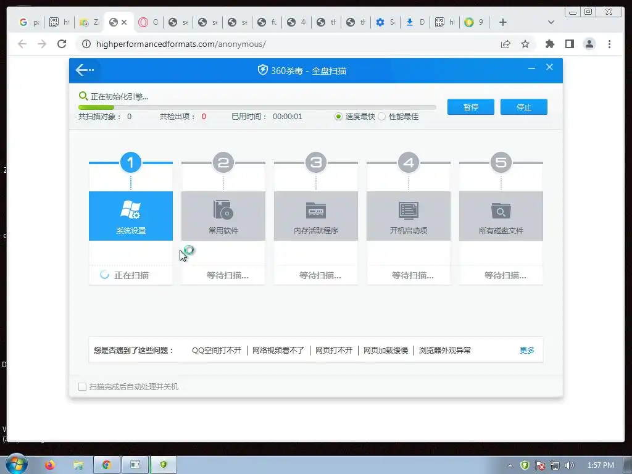Viewport: 632px width, 474px height.
Task: Open a new tab with plus button
Action: click(x=502, y=22)
